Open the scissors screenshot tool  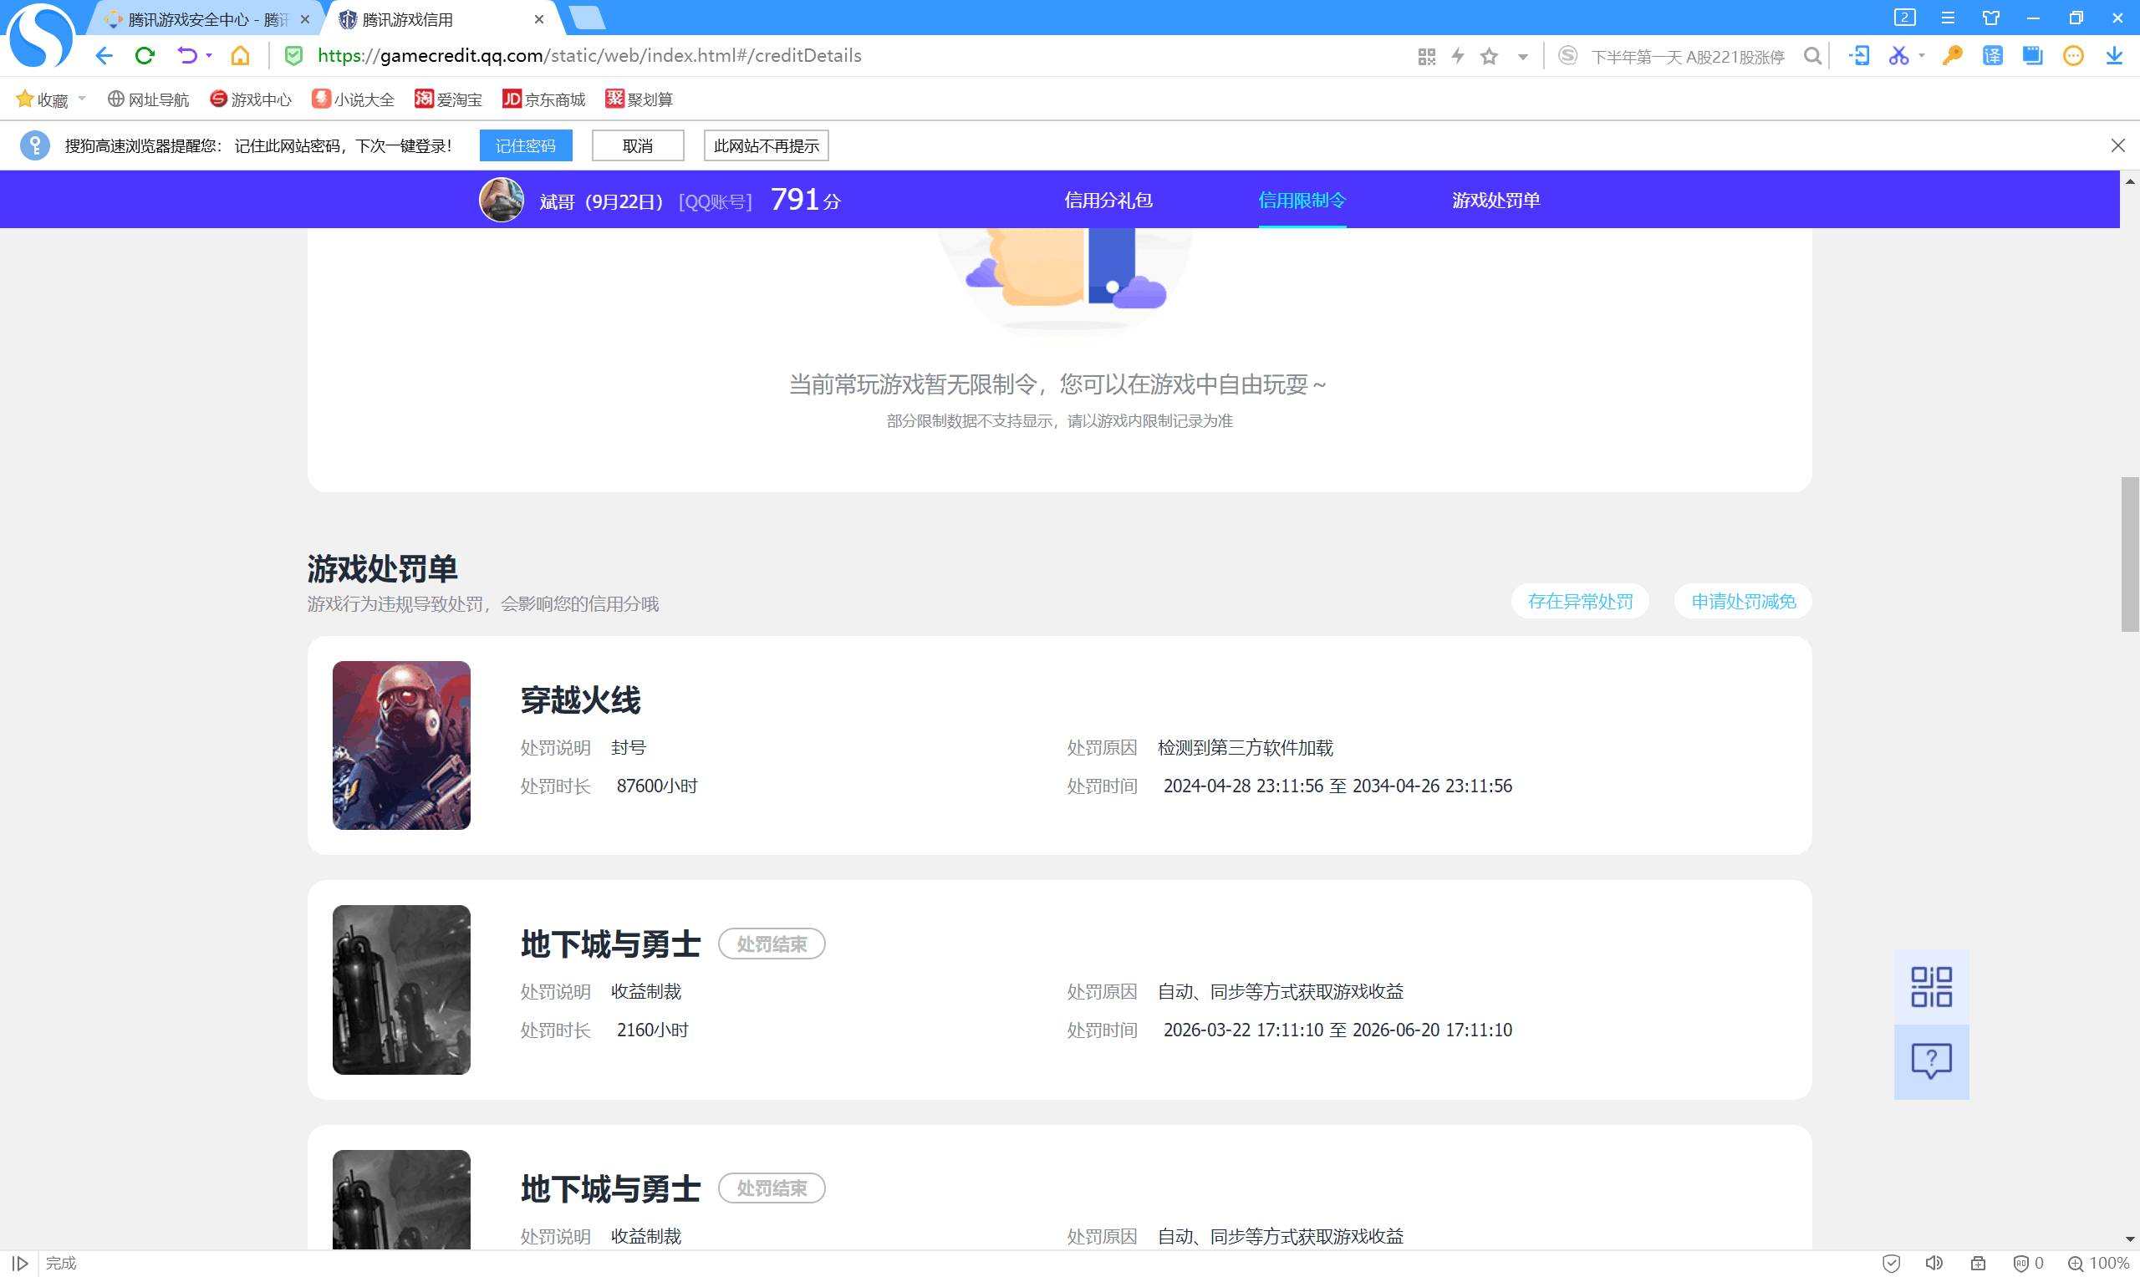[x=1898, y=56]
